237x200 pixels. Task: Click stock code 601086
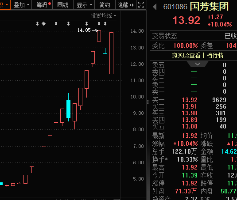175,7
